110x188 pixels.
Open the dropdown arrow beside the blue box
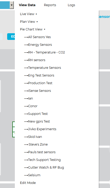tap(12, 5)
